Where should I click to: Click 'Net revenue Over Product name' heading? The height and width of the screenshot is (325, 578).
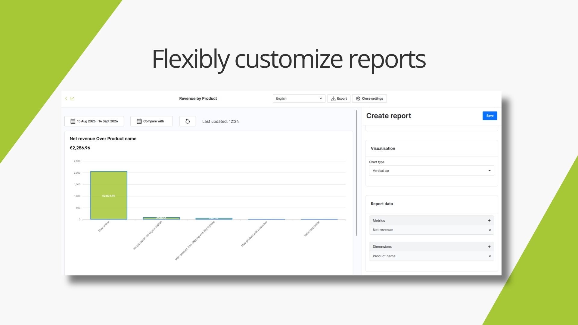[x=103, y=139]
